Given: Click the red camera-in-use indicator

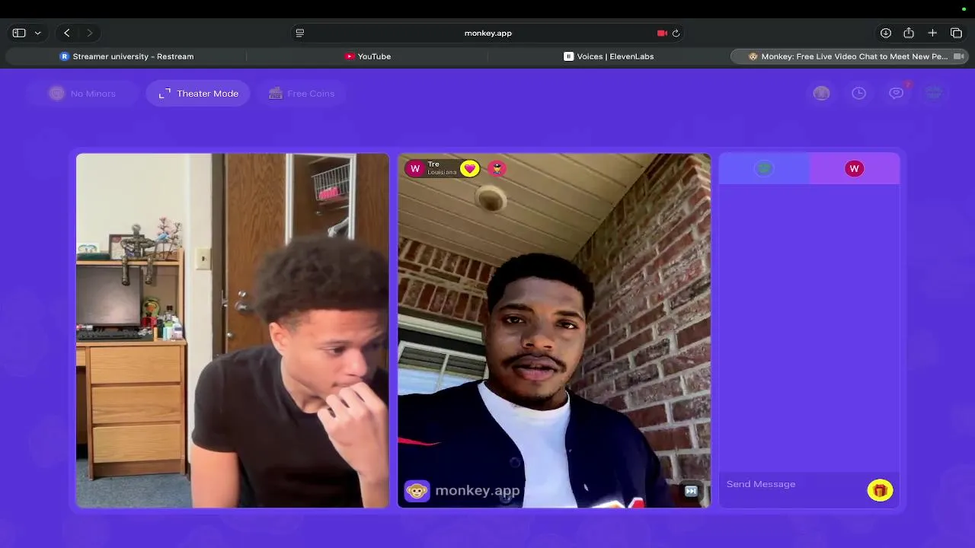Looking at the screenshot, I should click(662, 33).
